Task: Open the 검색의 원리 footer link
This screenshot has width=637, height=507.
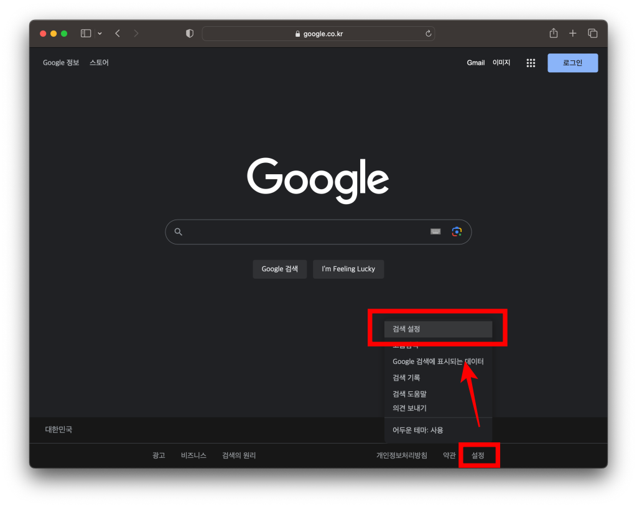Action: [x=239, y=455]
